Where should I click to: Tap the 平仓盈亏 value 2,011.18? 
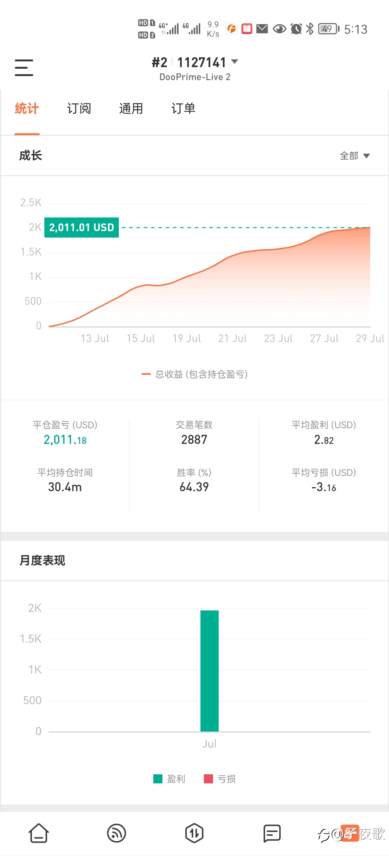pos(65,440)
